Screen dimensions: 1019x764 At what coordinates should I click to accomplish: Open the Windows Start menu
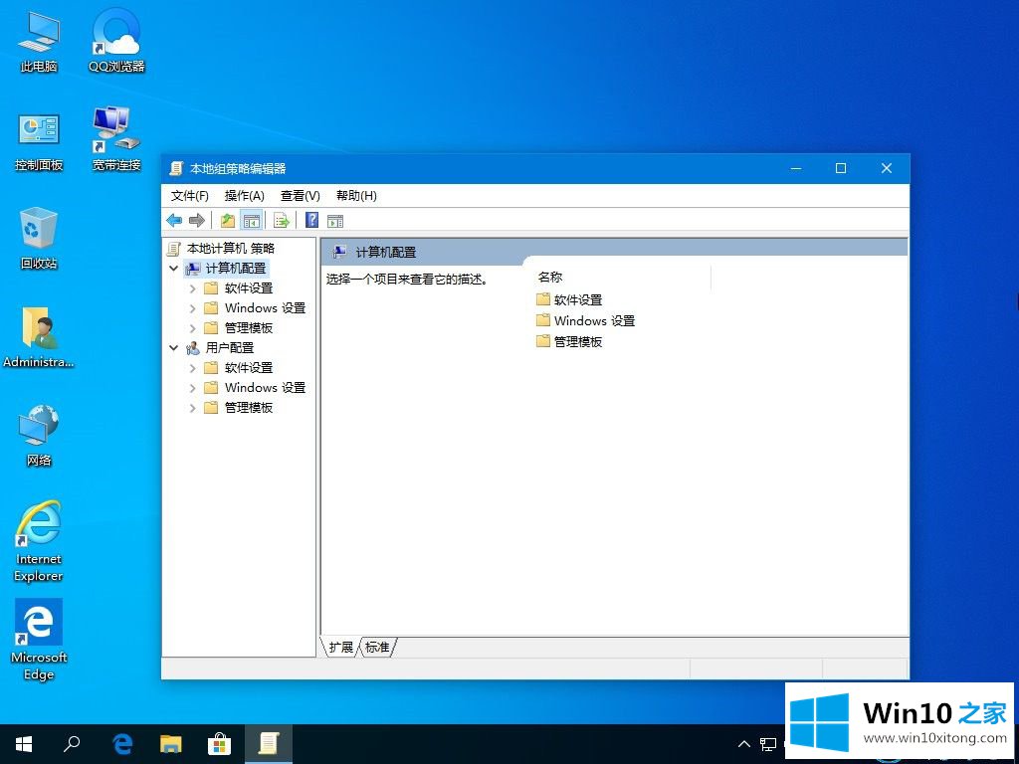coord(24,744)
